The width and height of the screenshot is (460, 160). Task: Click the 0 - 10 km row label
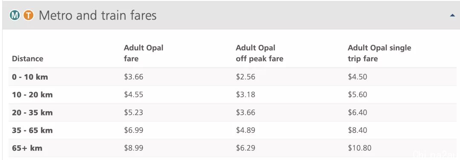click(x=30, y=77)
